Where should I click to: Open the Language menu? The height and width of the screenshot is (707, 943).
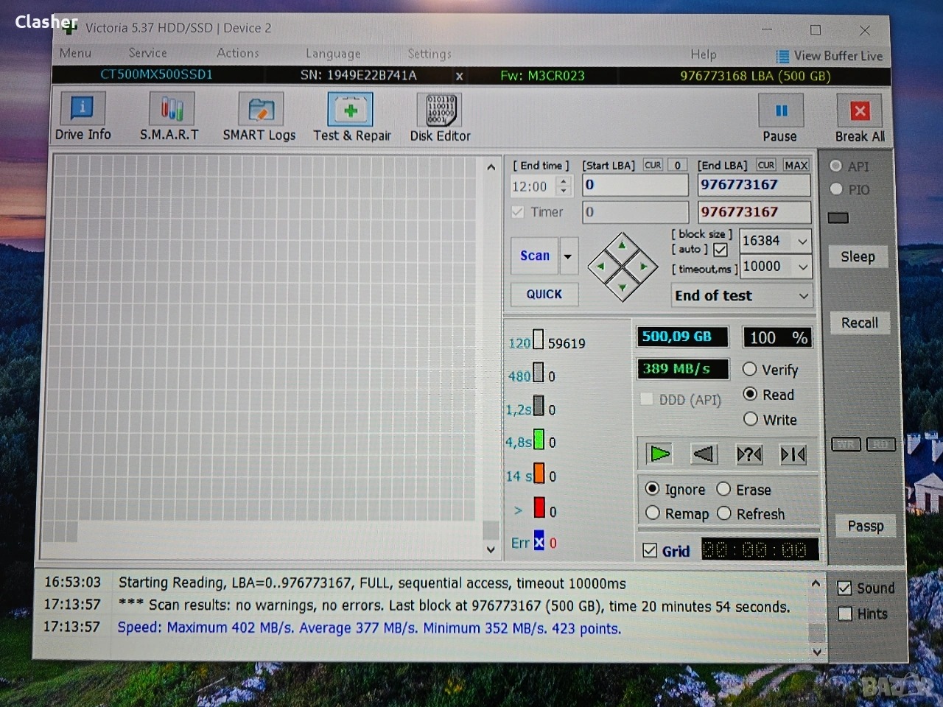point(333,54)
